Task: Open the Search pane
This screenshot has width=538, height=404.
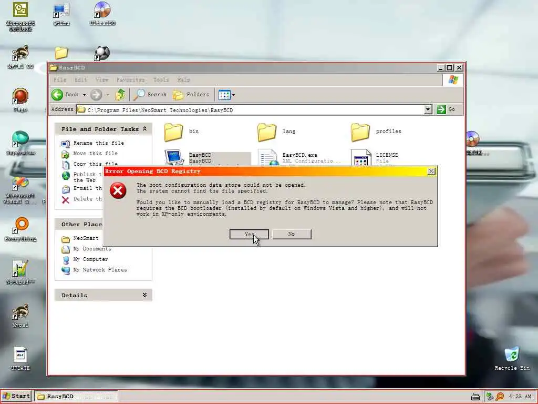Action: pos(150,95)
